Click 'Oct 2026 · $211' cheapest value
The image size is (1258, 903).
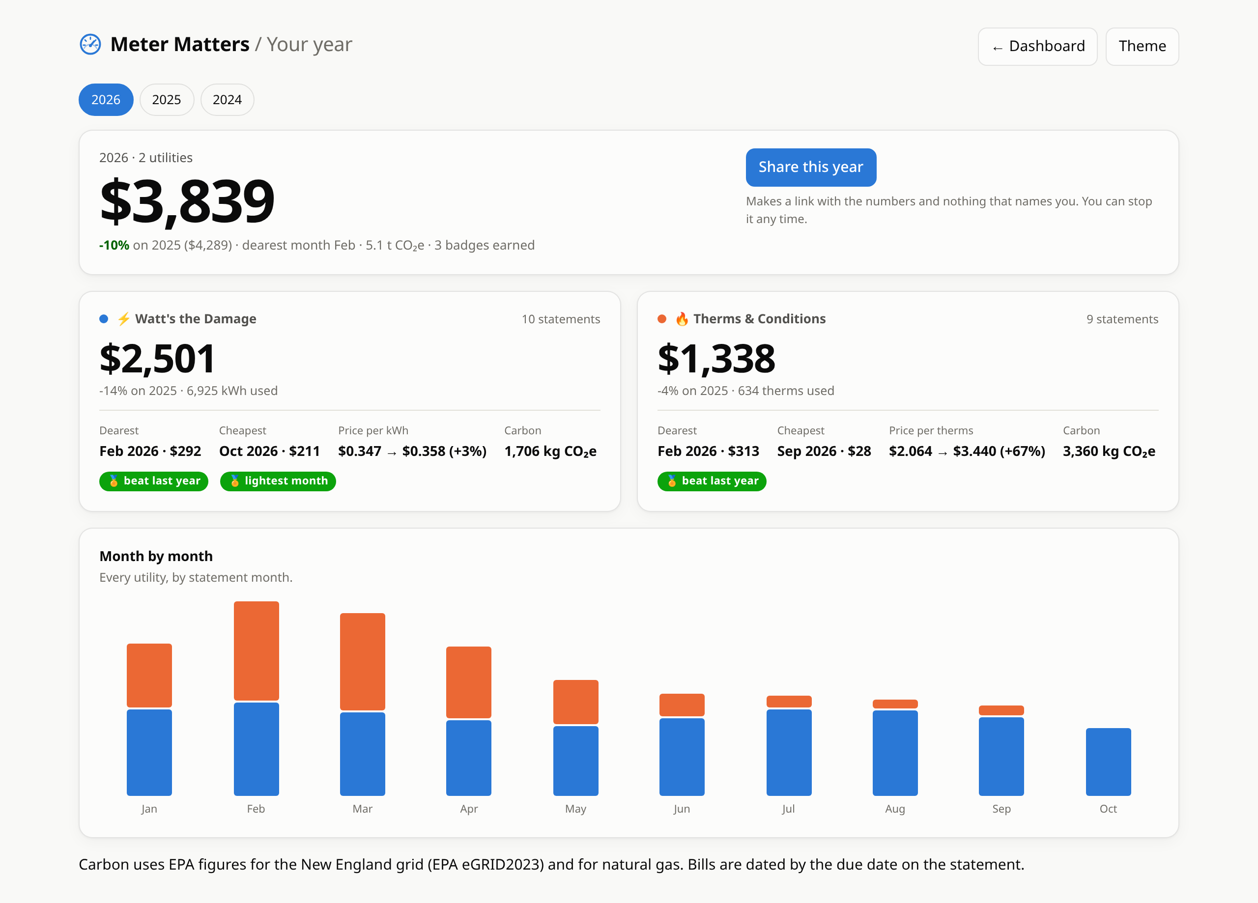coord(270,451)
